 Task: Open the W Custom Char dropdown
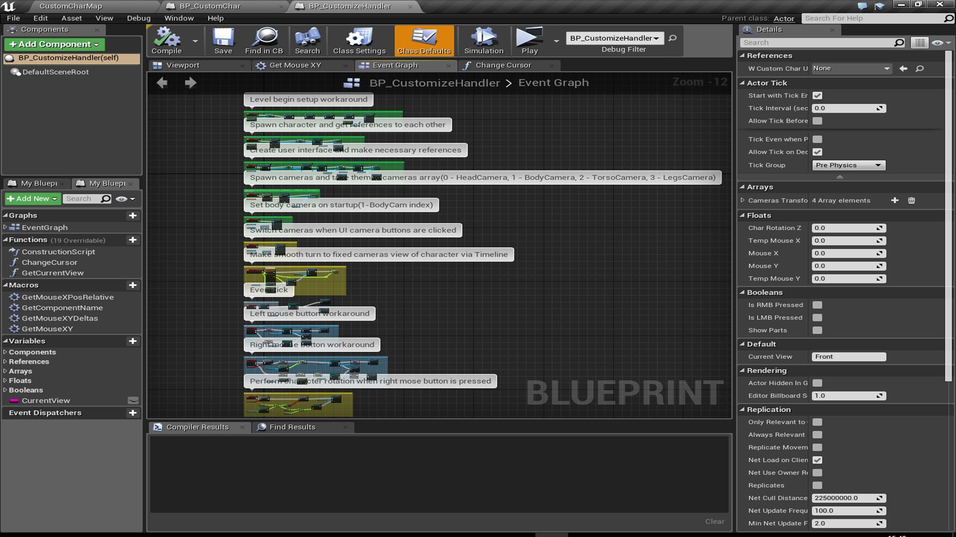[851, 68]
